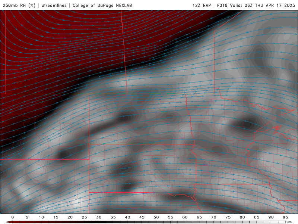Click the colorbar label "40"
Image resolution: width=298 pixels, height=224 pixels.
click(x=127, y=217)
